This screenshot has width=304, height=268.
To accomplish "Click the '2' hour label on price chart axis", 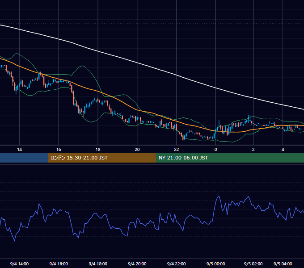I will (x=253, y=150).
